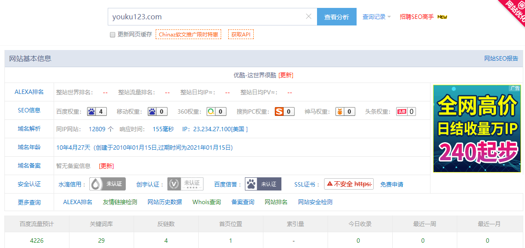Open 网站历史数据 in 更多查询
The height and width of the screenshot is (248, 525).
coord(165,202)
